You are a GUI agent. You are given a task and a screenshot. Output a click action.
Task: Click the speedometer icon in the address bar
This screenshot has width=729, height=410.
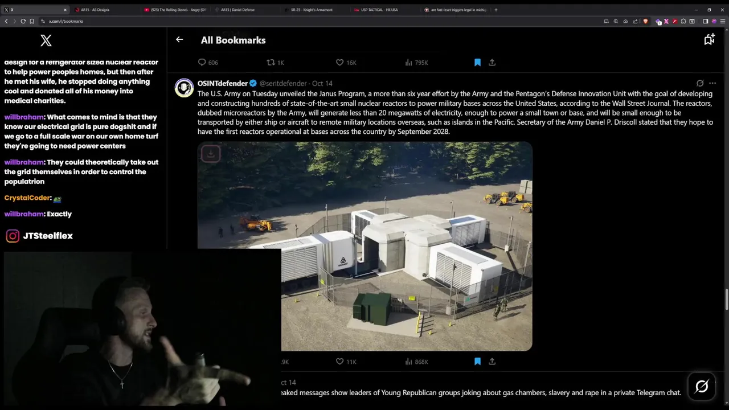625,21
